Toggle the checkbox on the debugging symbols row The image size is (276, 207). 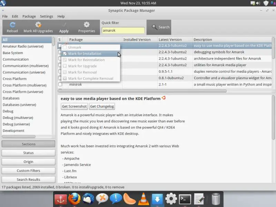(x=60, y=52)
